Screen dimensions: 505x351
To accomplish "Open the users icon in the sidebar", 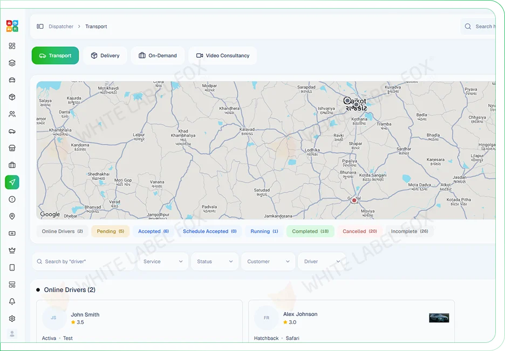I will pos(12,114).
